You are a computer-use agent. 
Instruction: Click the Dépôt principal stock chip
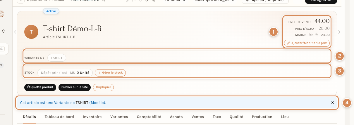(x=65, y=73)
